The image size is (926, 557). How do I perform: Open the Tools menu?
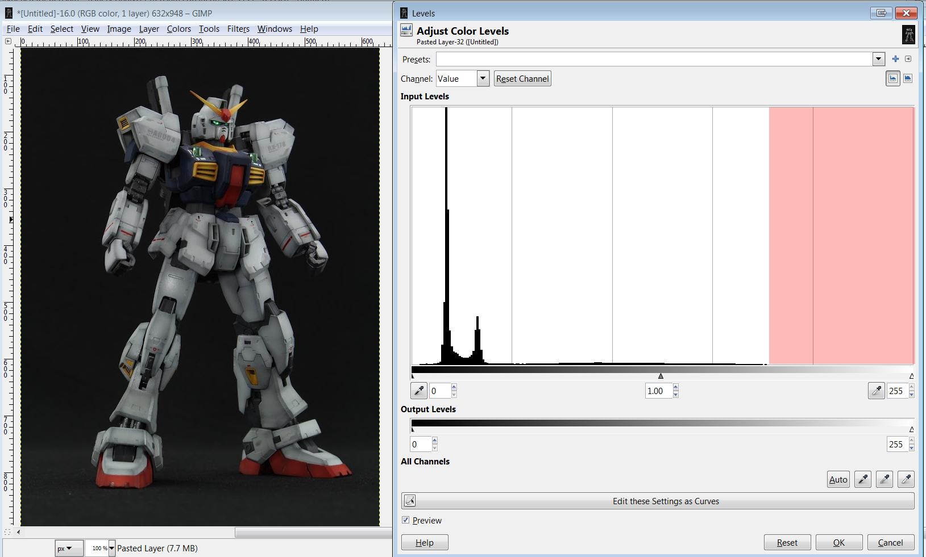tap(209, 29)
